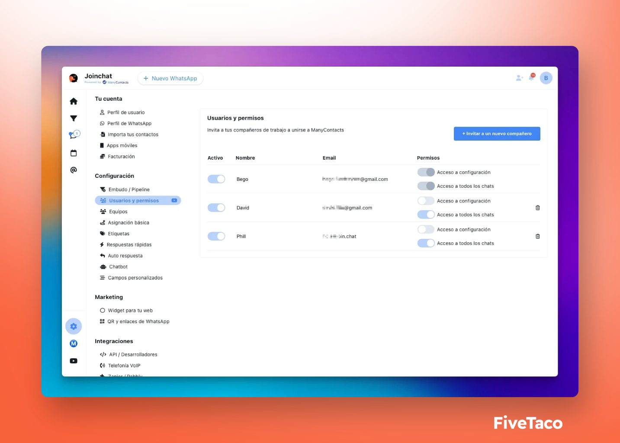Image resolution: width=620 pixels, height=443 pixels.
Task: Click the Joinchat logo
Action: [x=74, y=78]
